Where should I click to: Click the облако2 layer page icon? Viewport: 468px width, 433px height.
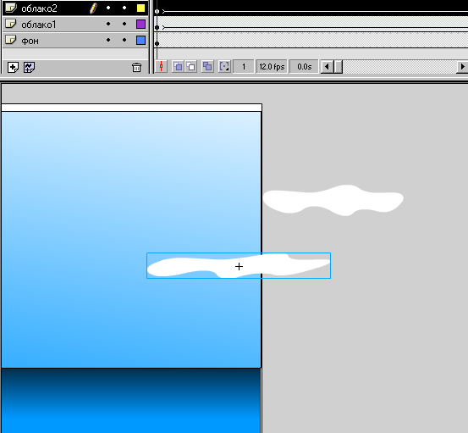coord(11,8)
